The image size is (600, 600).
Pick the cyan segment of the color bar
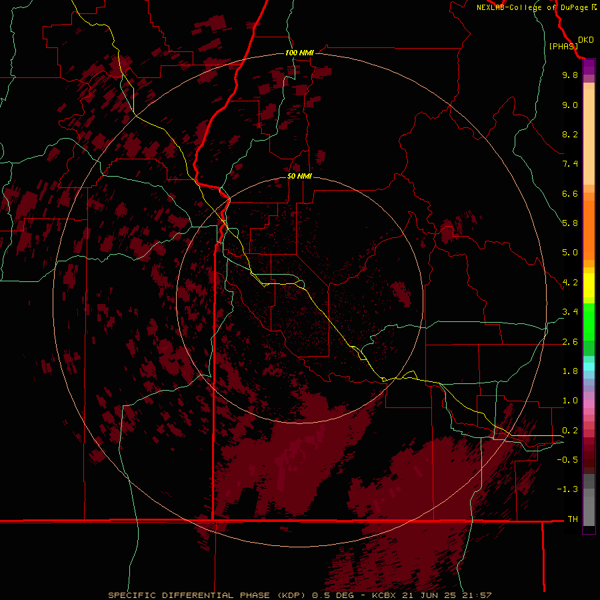click(x=589, y=366)
